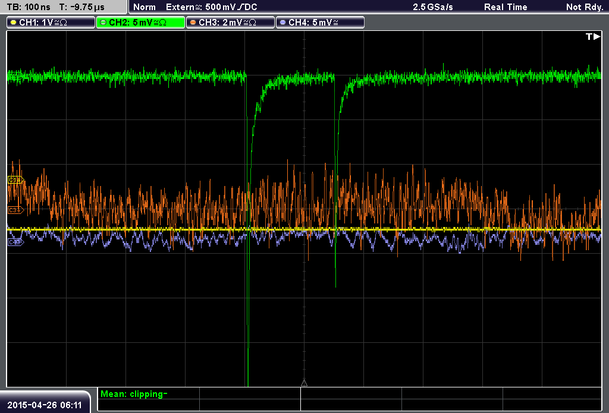Click the Extern 500 mV DC trigger source
Screen dimensions: 609x413
(211, 7)
